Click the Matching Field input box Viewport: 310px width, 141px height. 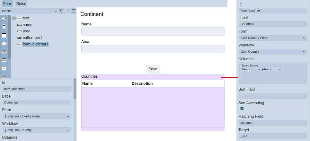[x=273, y=123]
